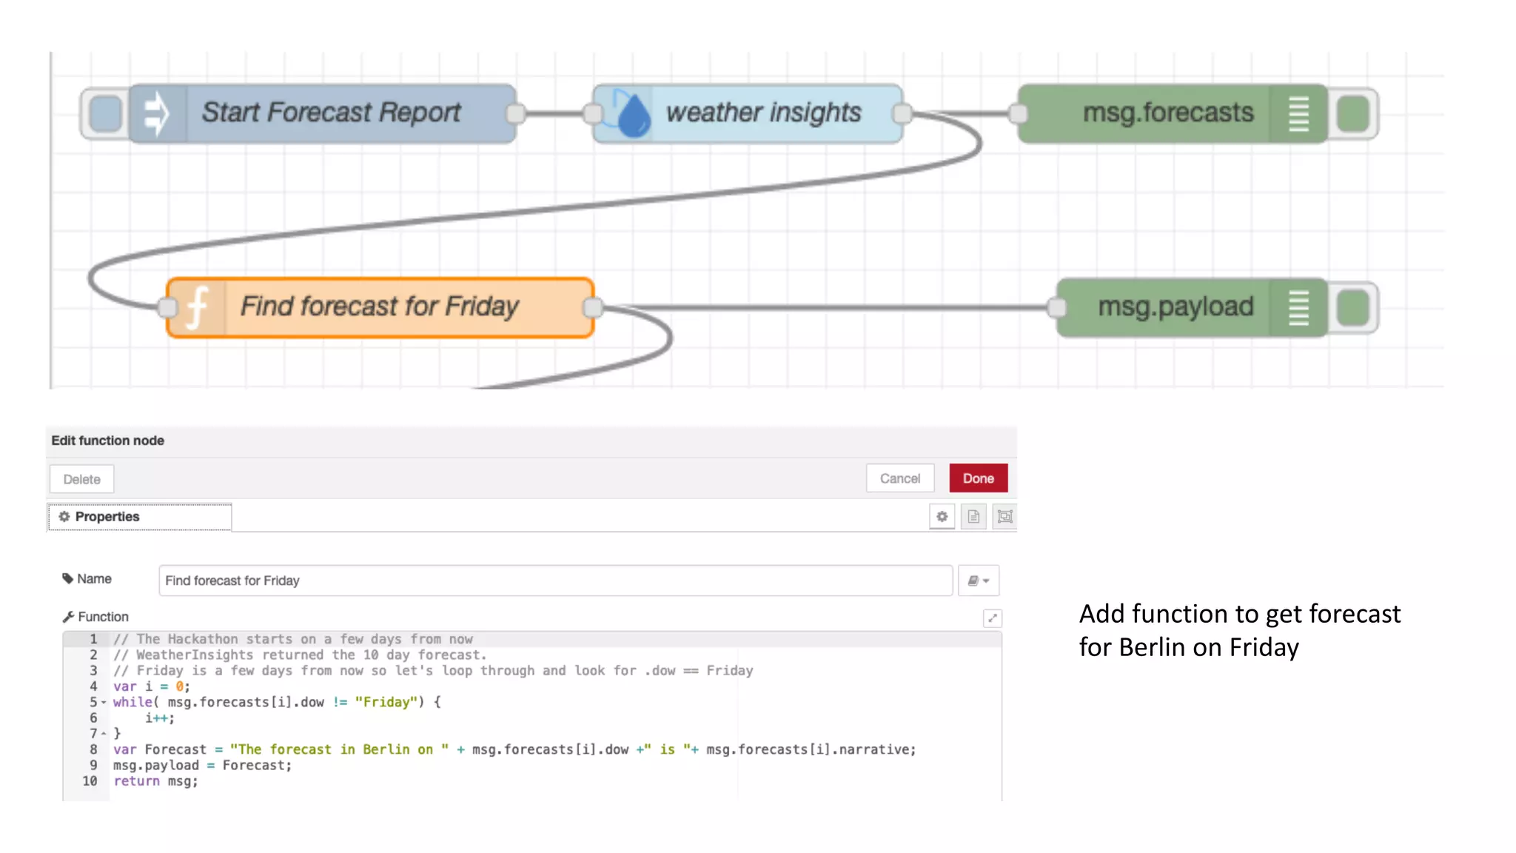1516x853 pixels.
Task: Click msg.forecasts debug list icon
Action: [x=1298, y=114]
